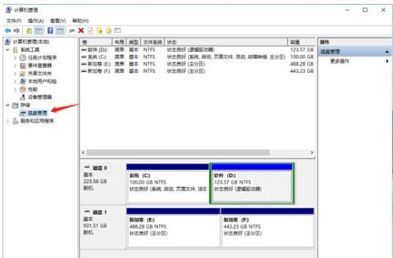Open the 文件(F) menu
Screen dimensions: 393x258
(x=14, y=21)
